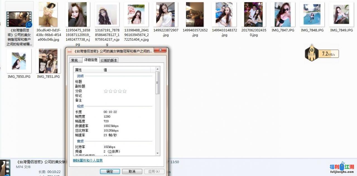The height and width of the screenshot is (176, 357).
Task: Open the 删除属性和个人信息 link
Action: tap(88, 160)
